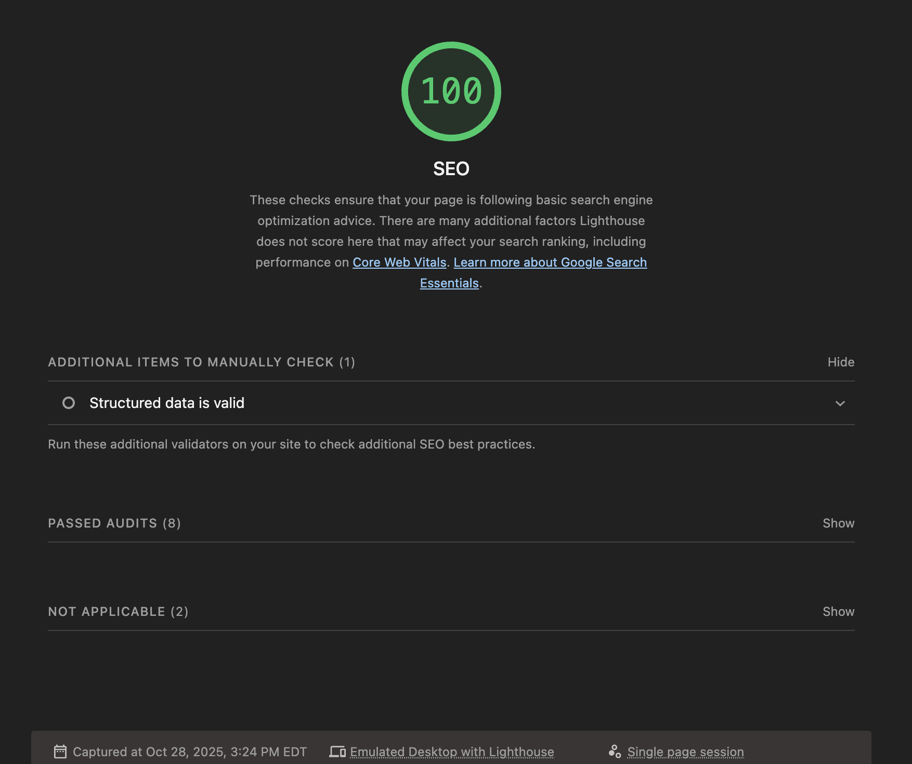This screenshot has height=764, width=912.
Task: Expand Structured data audit using chevron
Action: coord(840,403)
